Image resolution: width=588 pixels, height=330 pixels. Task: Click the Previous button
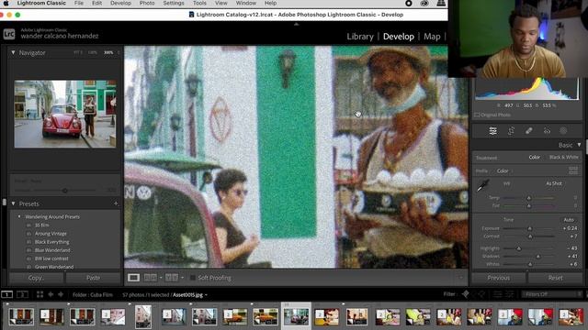pos(498,278)
